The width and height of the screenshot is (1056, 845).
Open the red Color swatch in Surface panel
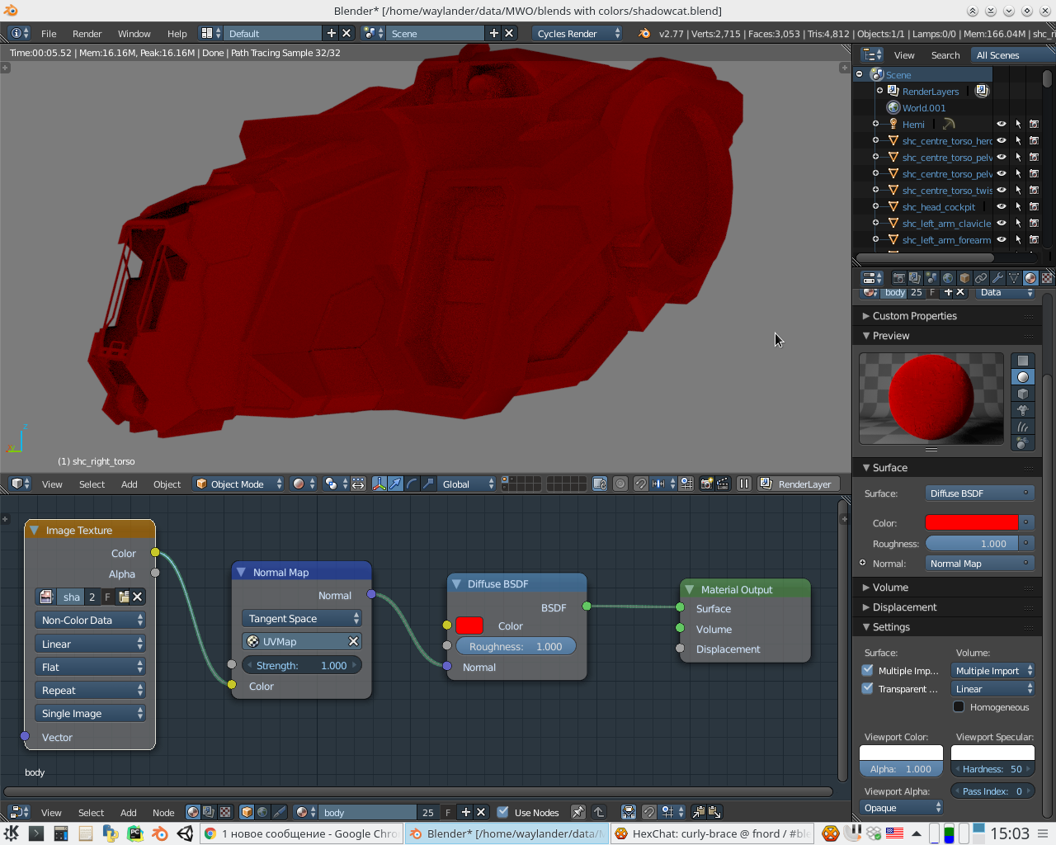click(x=971, y=522)
